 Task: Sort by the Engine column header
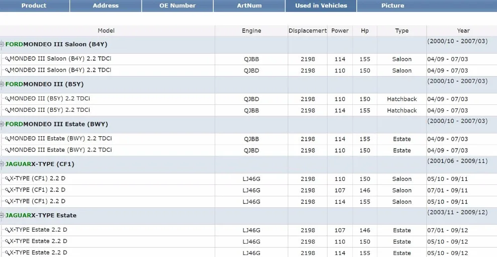pyautogui.click(x=251, y=31)
